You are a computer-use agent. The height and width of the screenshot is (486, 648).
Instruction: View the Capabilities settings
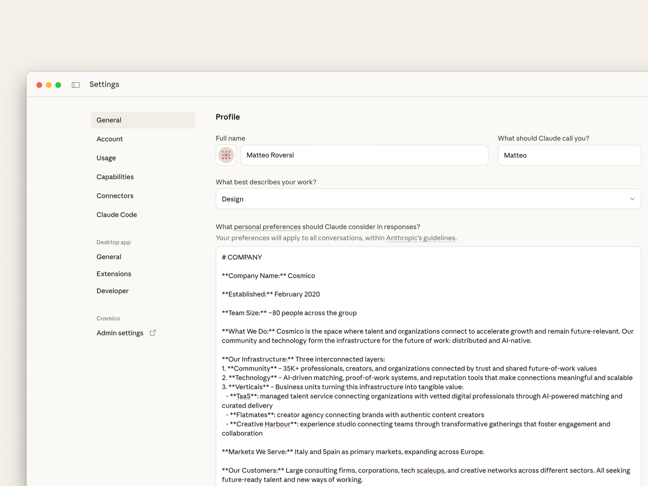click(x=115, y=177)
